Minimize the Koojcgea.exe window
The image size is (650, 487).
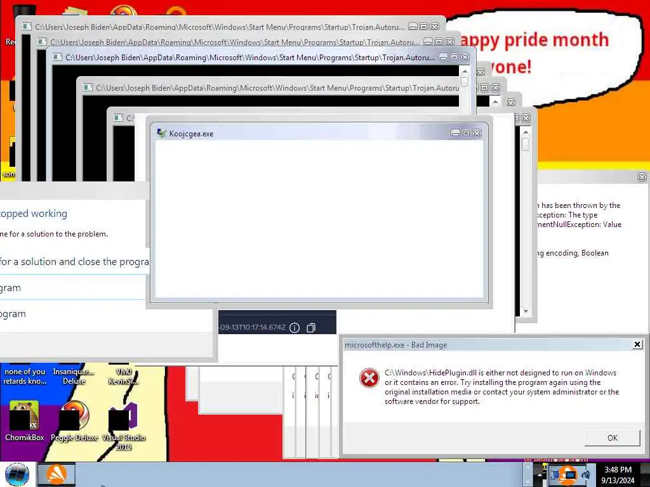455,133
